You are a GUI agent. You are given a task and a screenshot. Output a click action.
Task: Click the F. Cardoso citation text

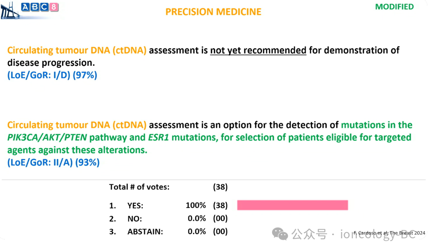pos(390,233)
